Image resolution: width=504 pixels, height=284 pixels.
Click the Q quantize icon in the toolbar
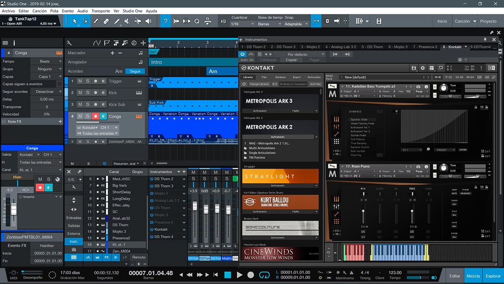pyautogui.click(x=197, y=21)
